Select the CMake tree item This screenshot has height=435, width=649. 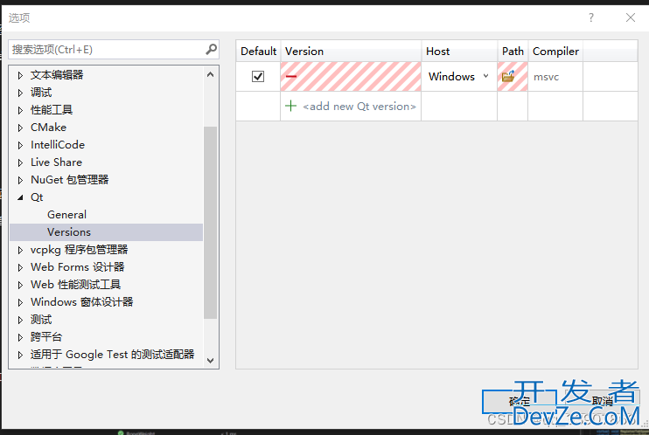[x=48, y=128]
